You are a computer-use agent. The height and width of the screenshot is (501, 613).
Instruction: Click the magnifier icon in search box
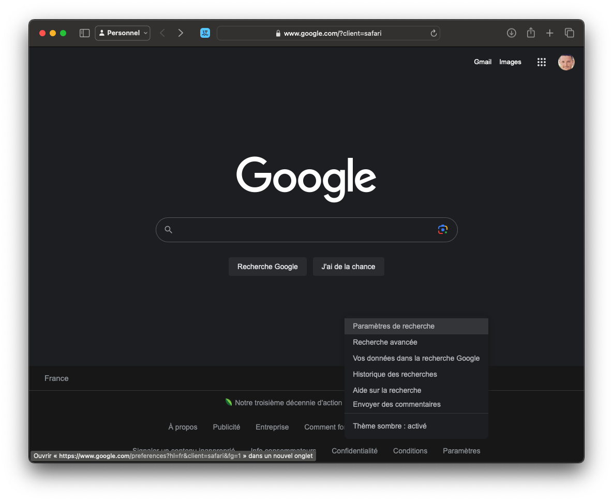169,230
